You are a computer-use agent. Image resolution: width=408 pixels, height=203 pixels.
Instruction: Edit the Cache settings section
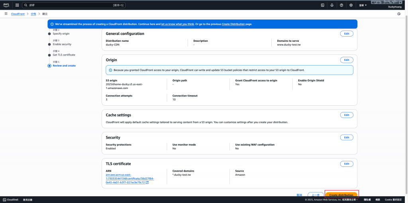click(x=347, y=115)
